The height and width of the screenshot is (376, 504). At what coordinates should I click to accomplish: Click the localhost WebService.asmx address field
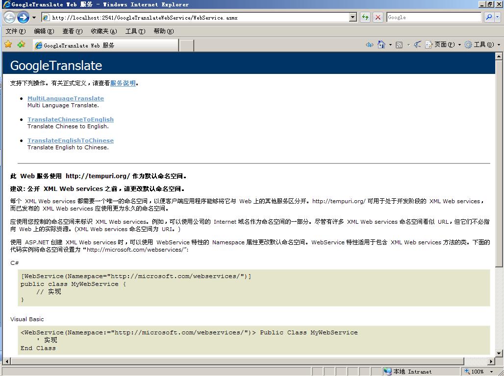pos(196,18)
